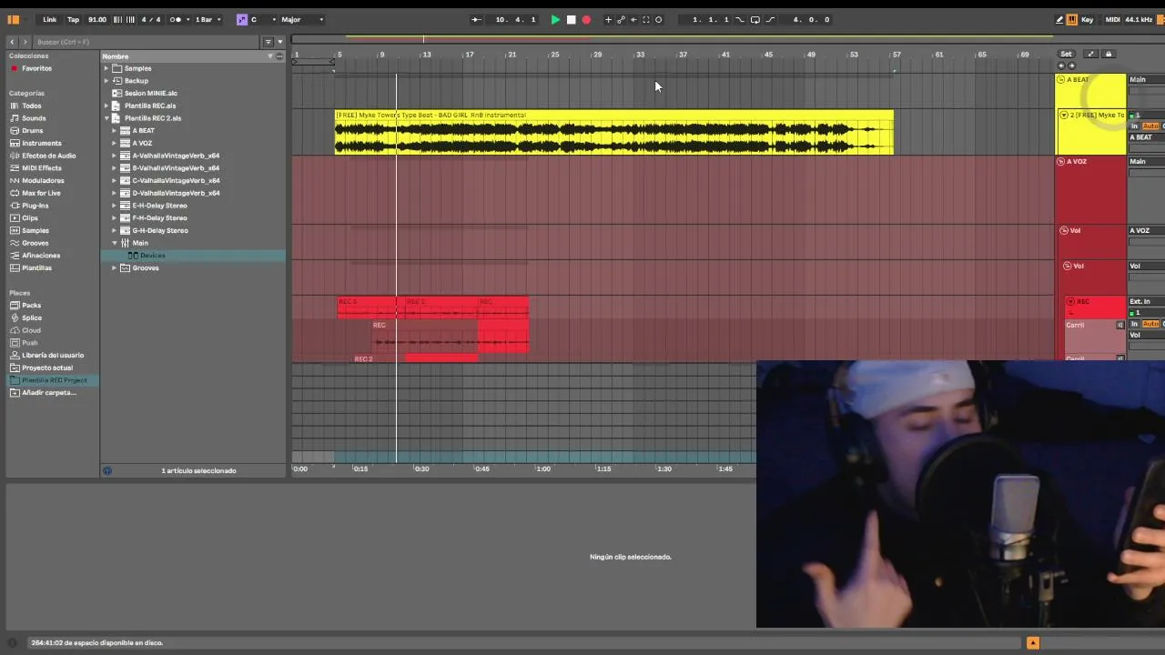
Task: Fold the A BEAT group track
Action: pos(1060,80)
